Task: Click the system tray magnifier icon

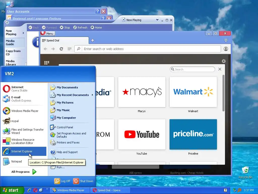Action: [x=239, y=190]
